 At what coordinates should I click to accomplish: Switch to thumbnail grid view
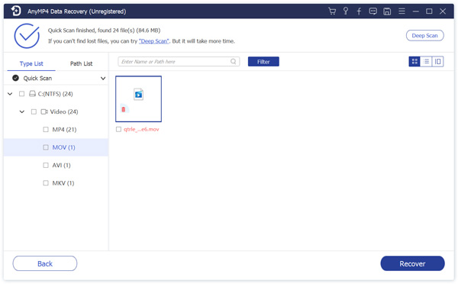pyautogui.click(x=414, y=61)
